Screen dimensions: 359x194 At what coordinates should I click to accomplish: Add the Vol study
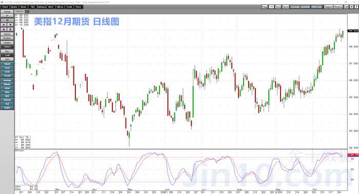[7, 104]
